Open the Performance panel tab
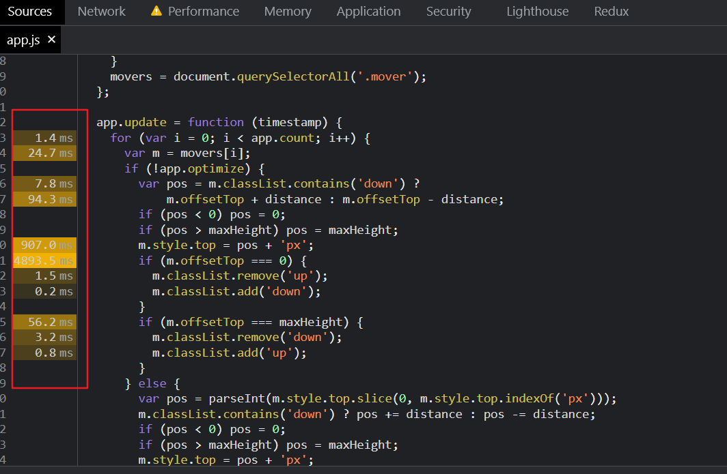 click(204, 12)
